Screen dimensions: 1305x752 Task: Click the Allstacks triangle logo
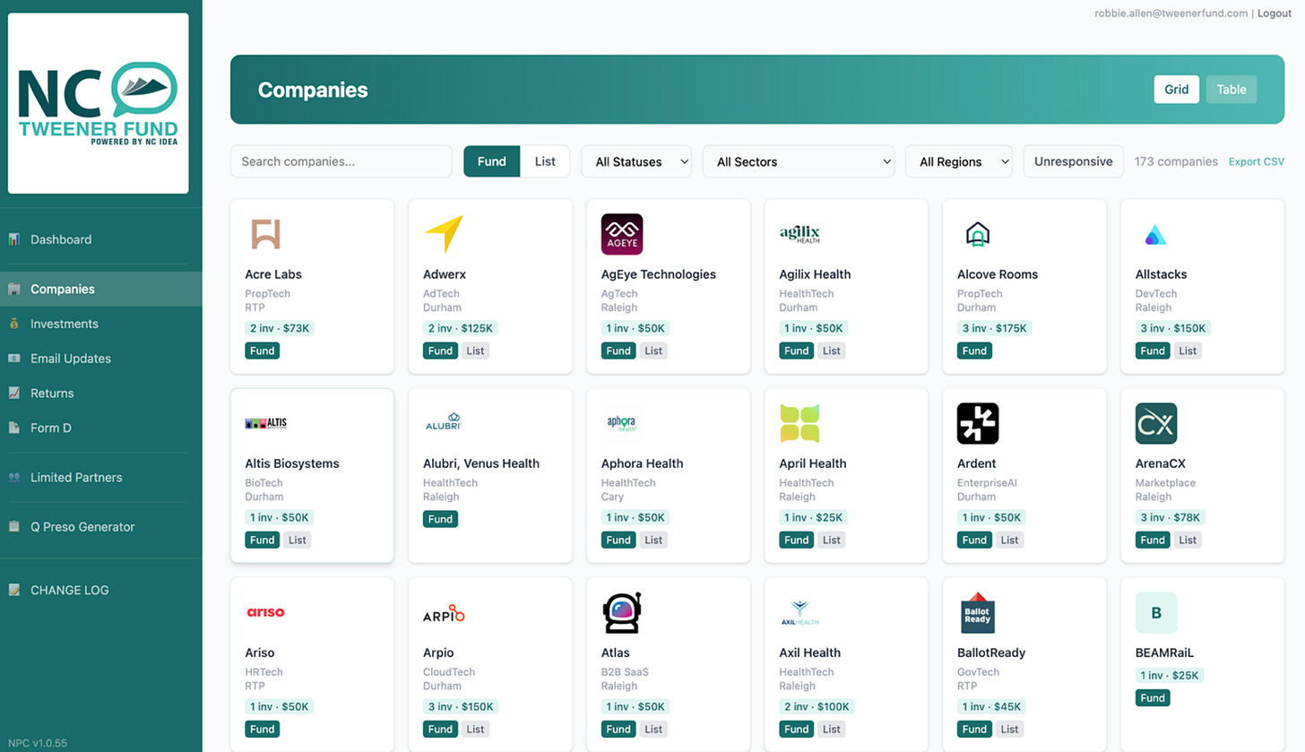click(1155, 235)
